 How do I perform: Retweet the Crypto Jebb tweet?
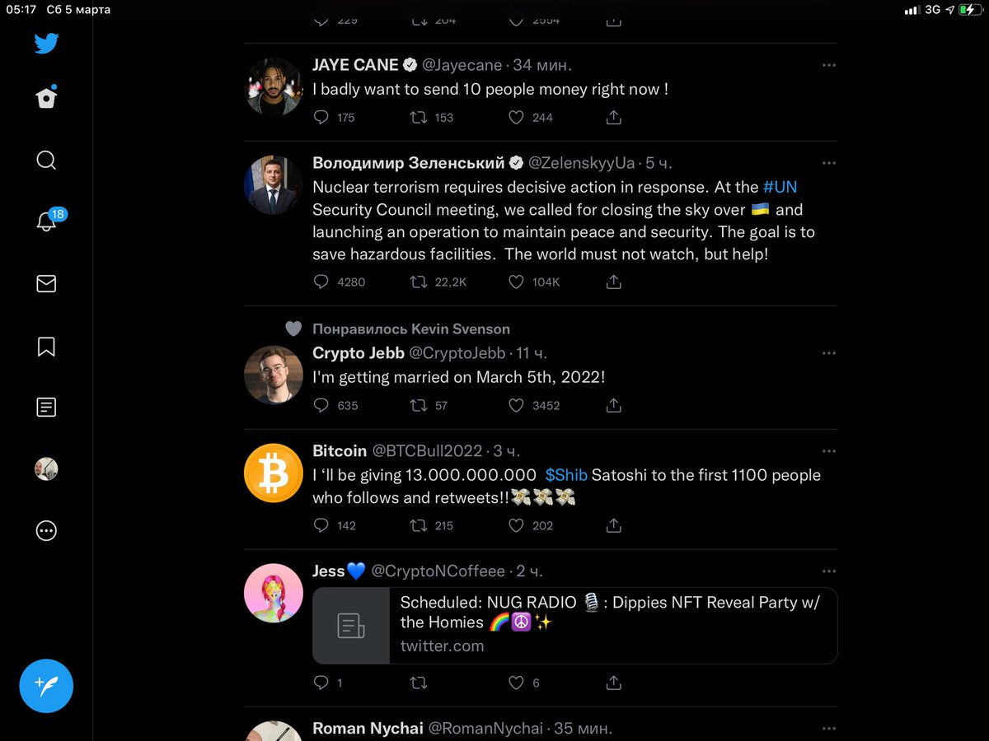click(x=419, y=406)
